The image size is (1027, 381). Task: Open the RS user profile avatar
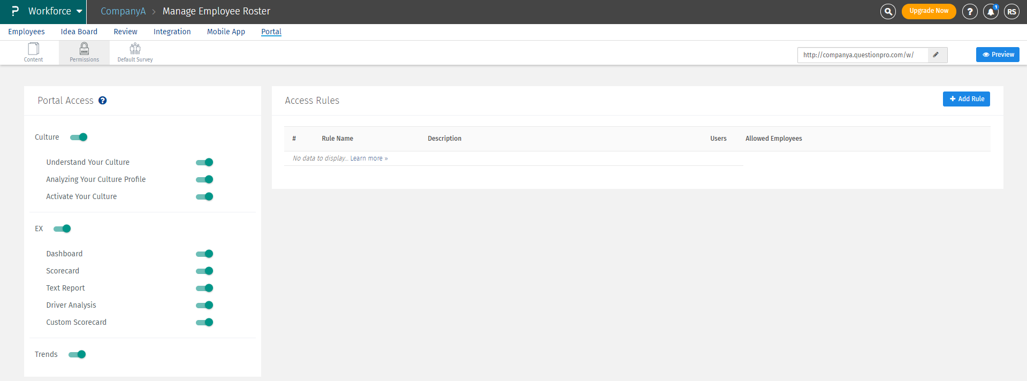(x=1011, y=11)
